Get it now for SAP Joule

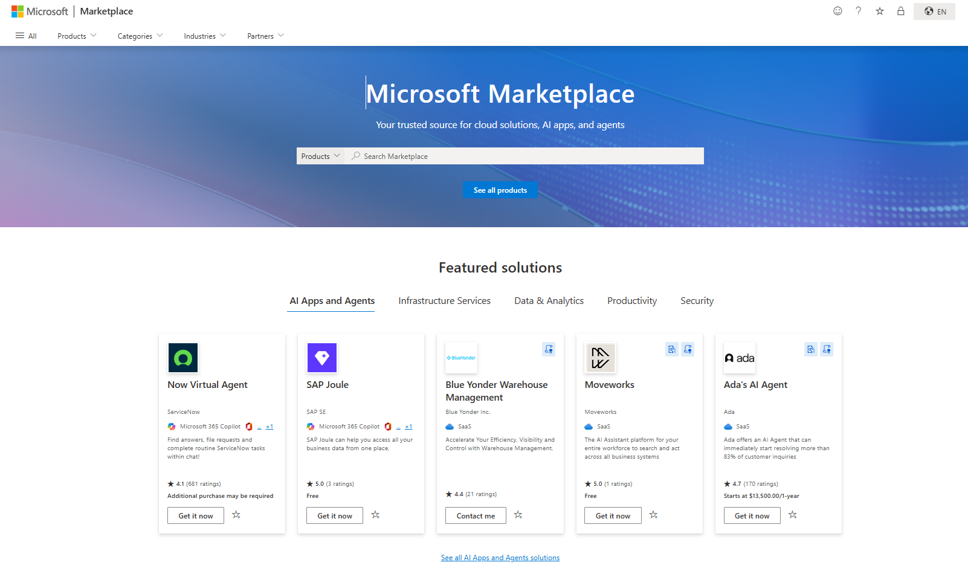[335, 515]
